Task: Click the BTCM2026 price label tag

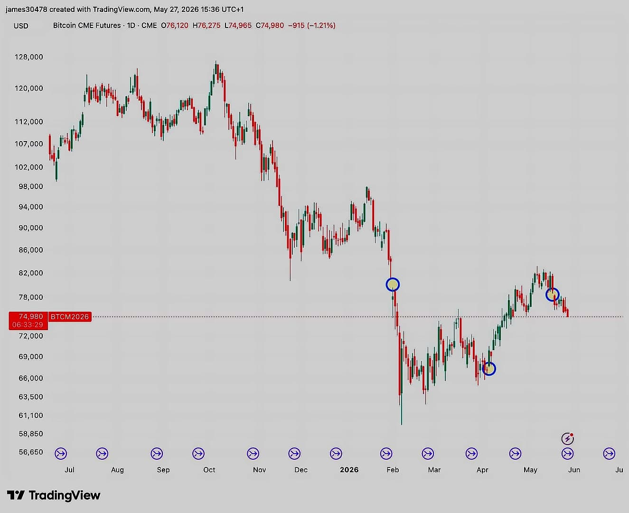Action: [x=70, y=316]
